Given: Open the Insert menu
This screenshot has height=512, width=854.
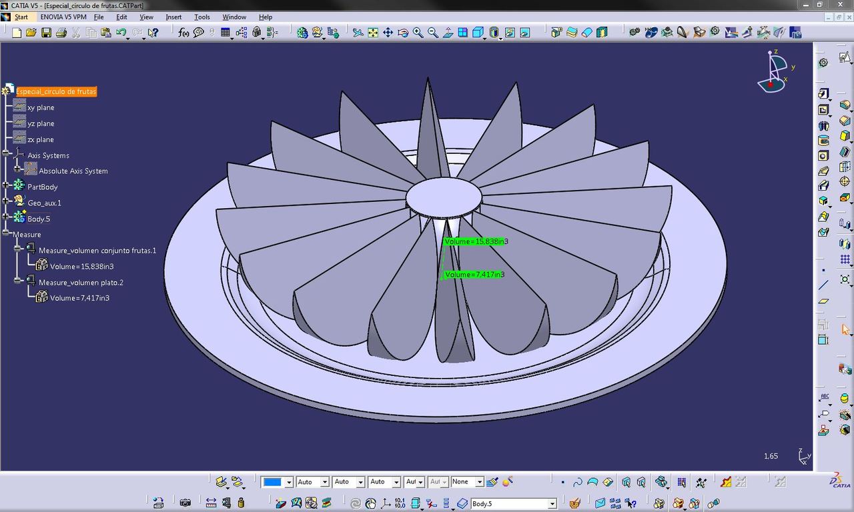Looking at the screenshot, I should click(173, 17).
